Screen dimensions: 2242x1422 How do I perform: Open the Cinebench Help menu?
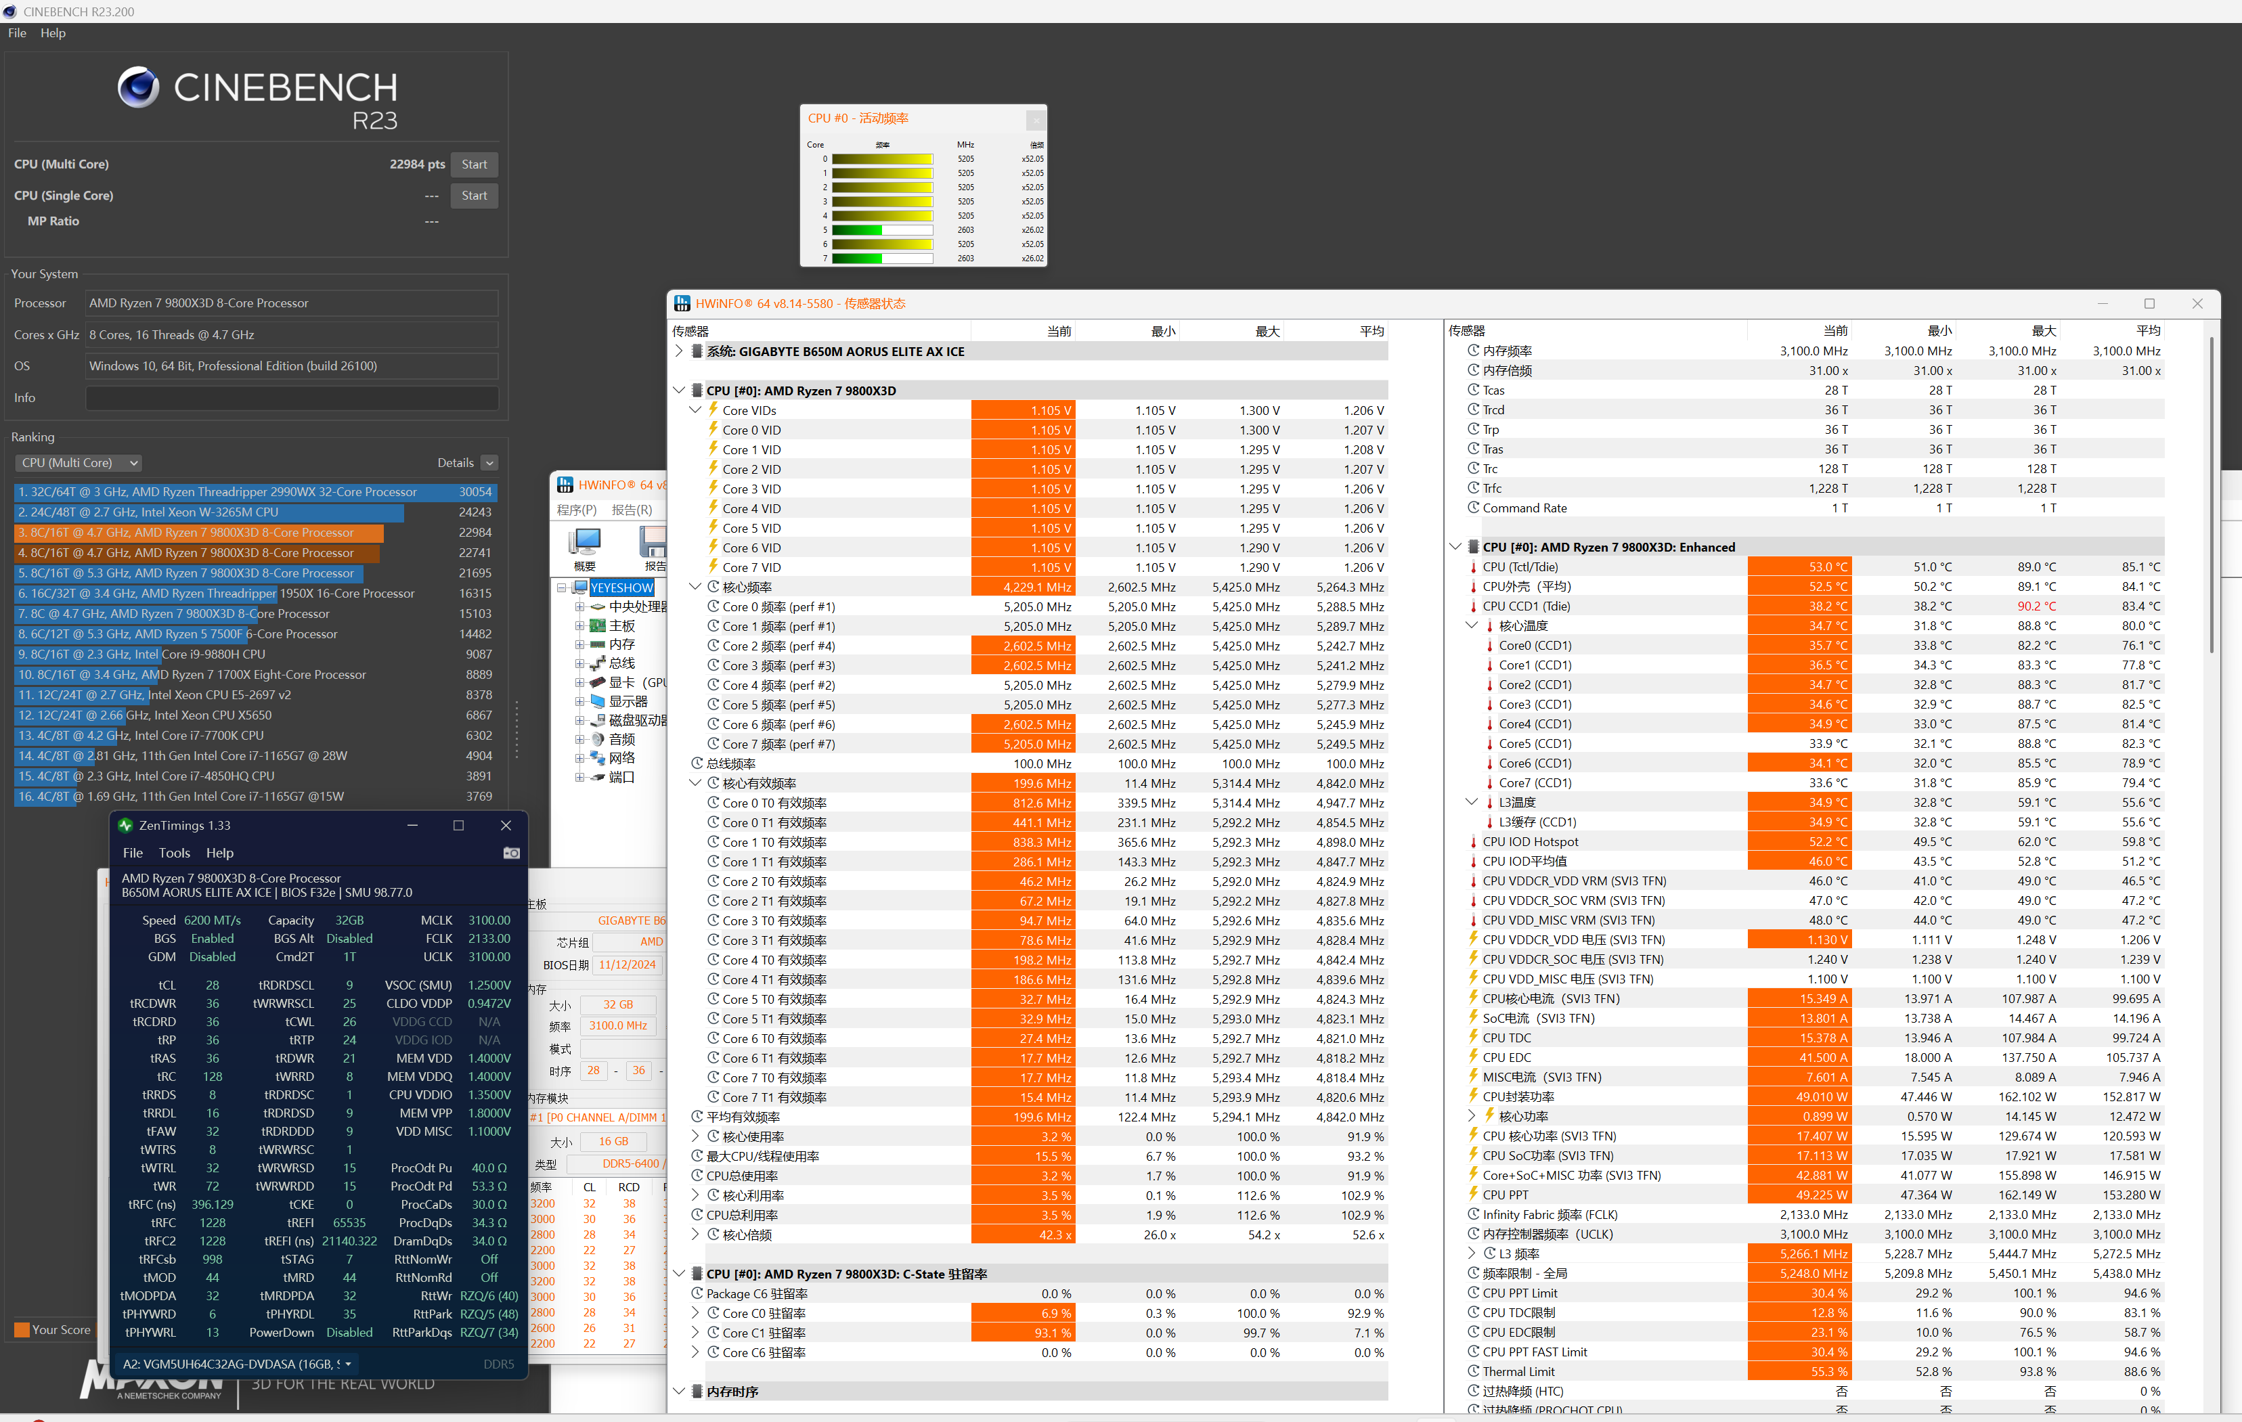click(x=53, y=32)
